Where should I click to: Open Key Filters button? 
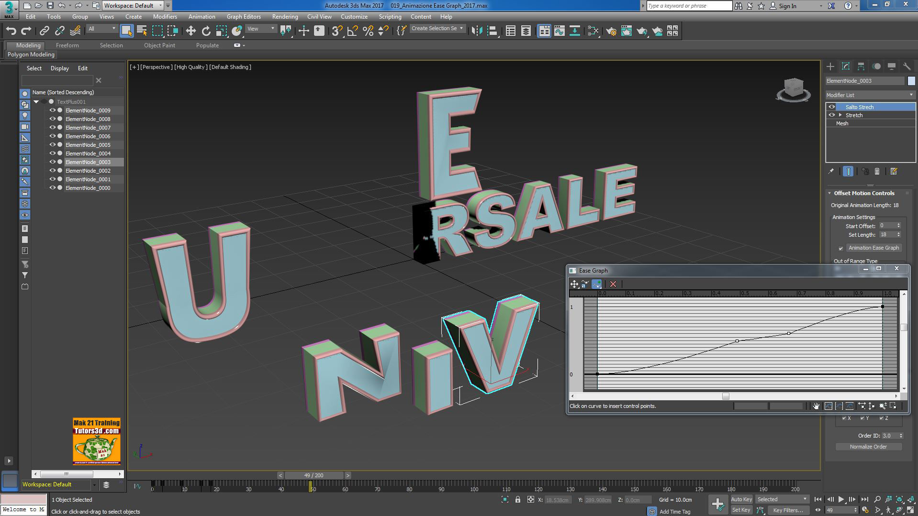[x=788, y=510]
